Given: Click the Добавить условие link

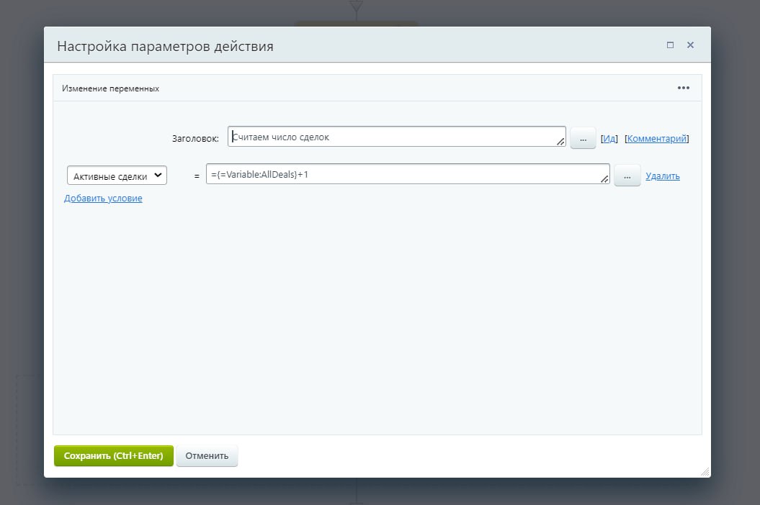Looking at the screenshot, I should click(x=103, y=198).
